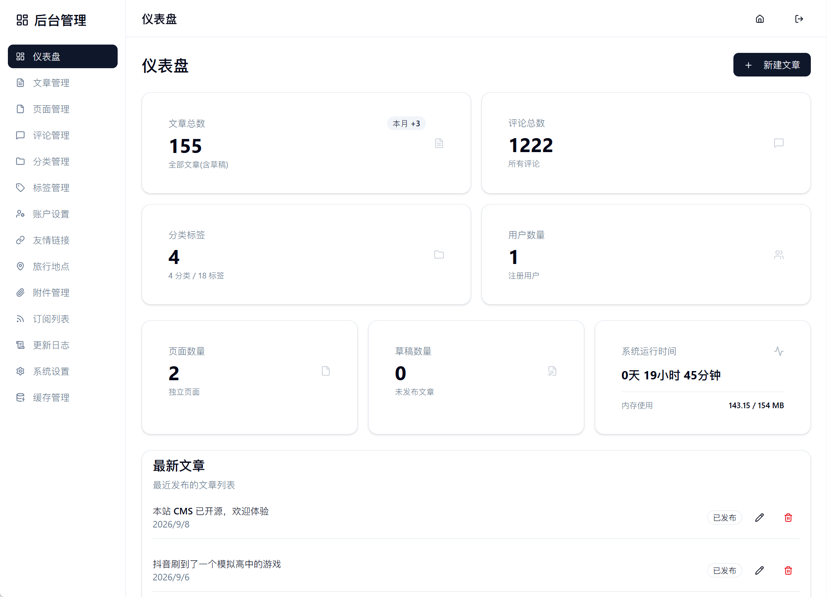Open 系统设置 sidebar entry
Viewport: 827px width, 597px height.
coord(63,371)
